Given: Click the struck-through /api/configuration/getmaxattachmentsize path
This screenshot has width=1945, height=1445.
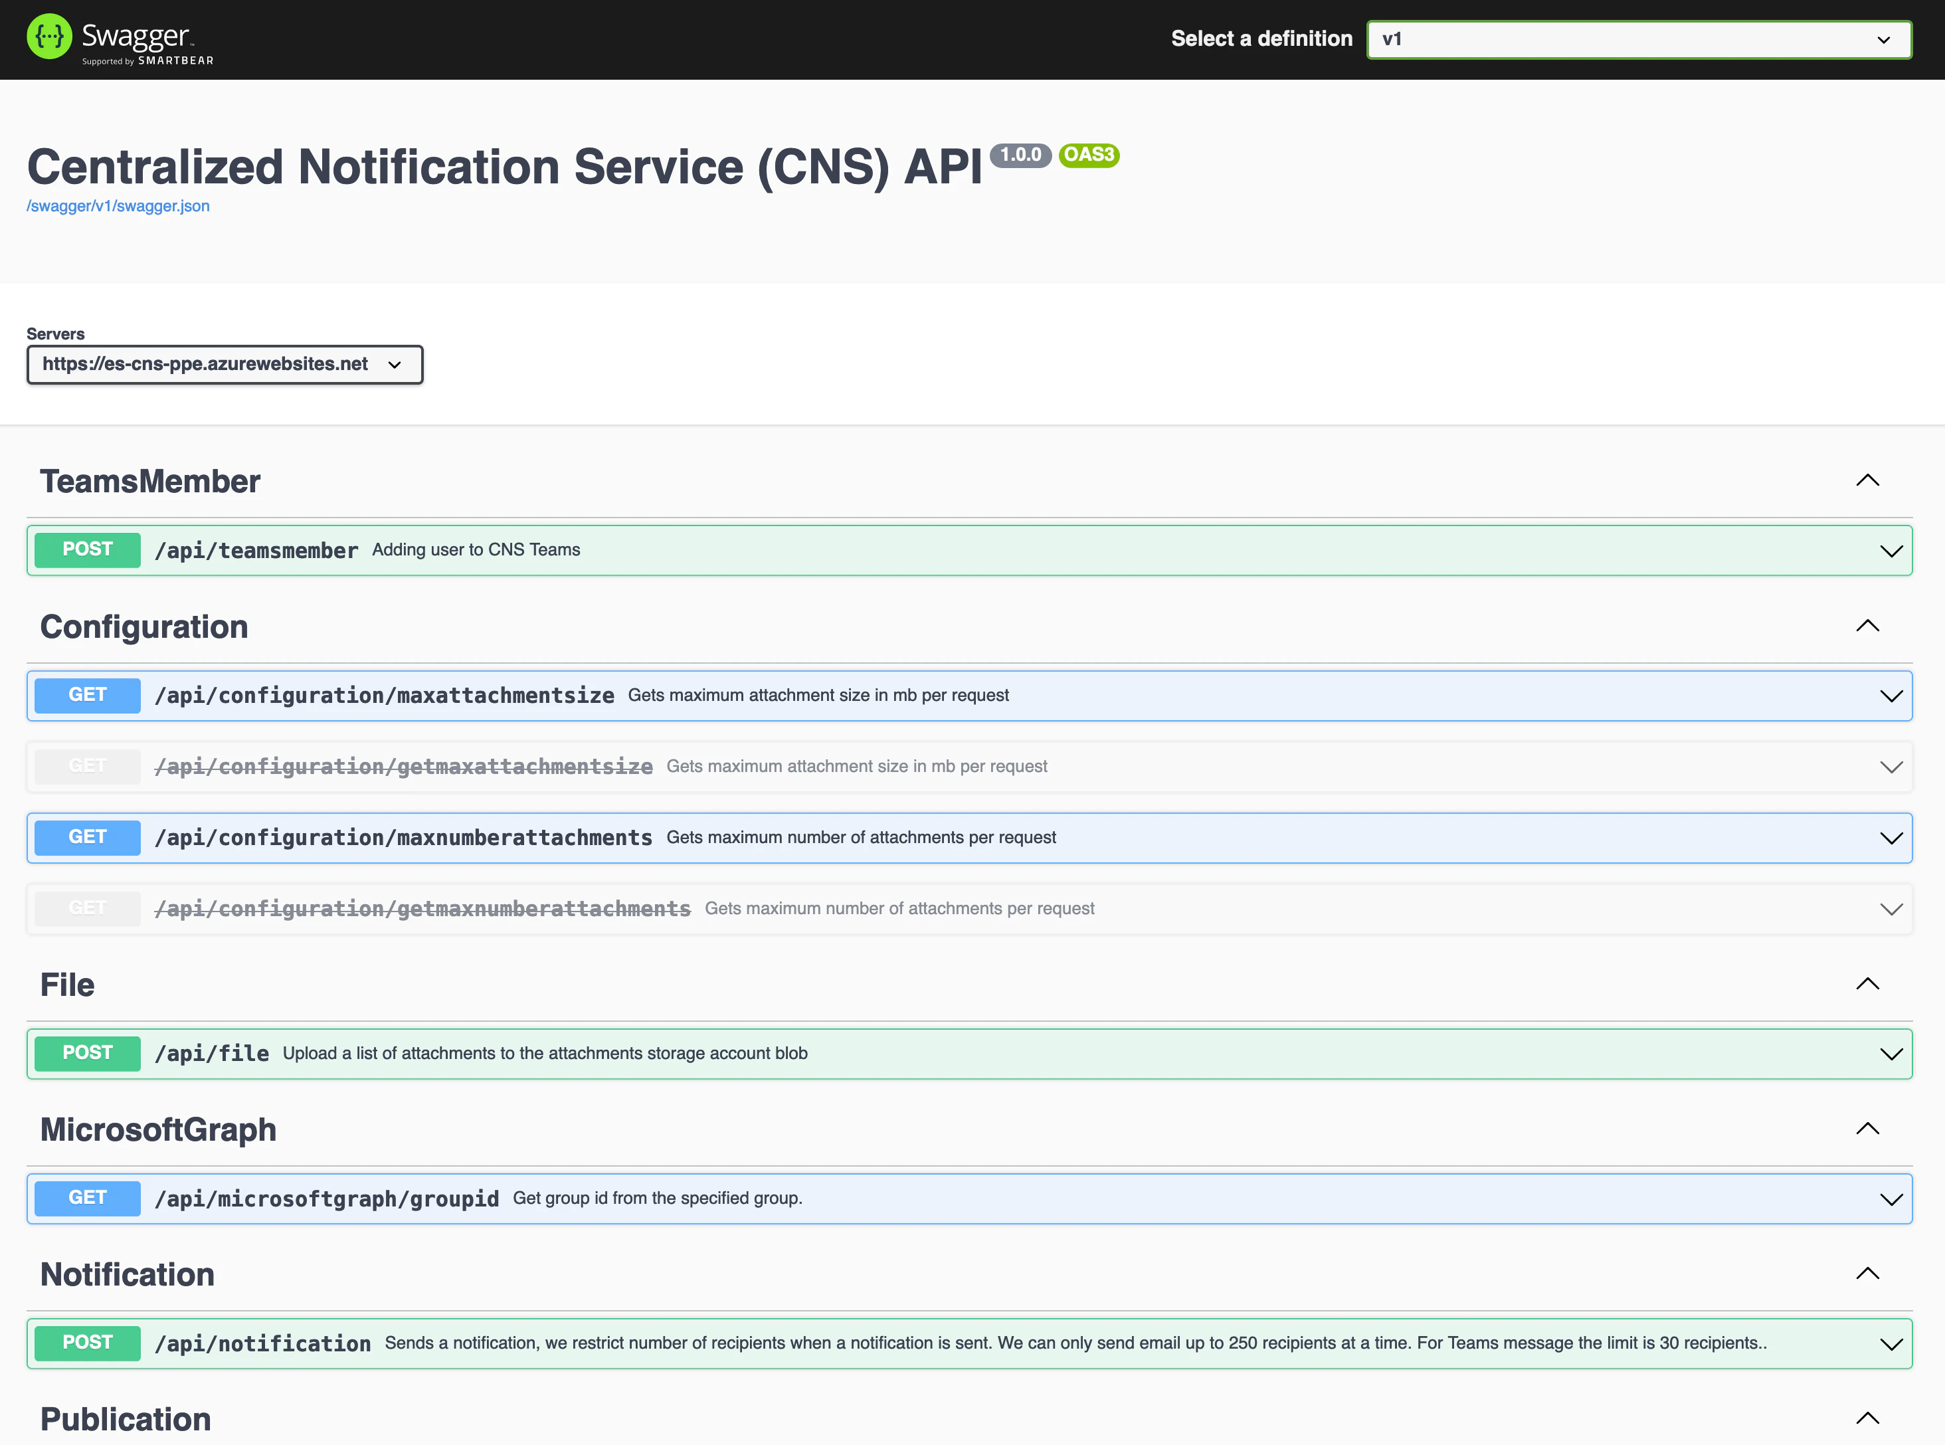Looking at the screenshot, I should (x=404, y=766).
